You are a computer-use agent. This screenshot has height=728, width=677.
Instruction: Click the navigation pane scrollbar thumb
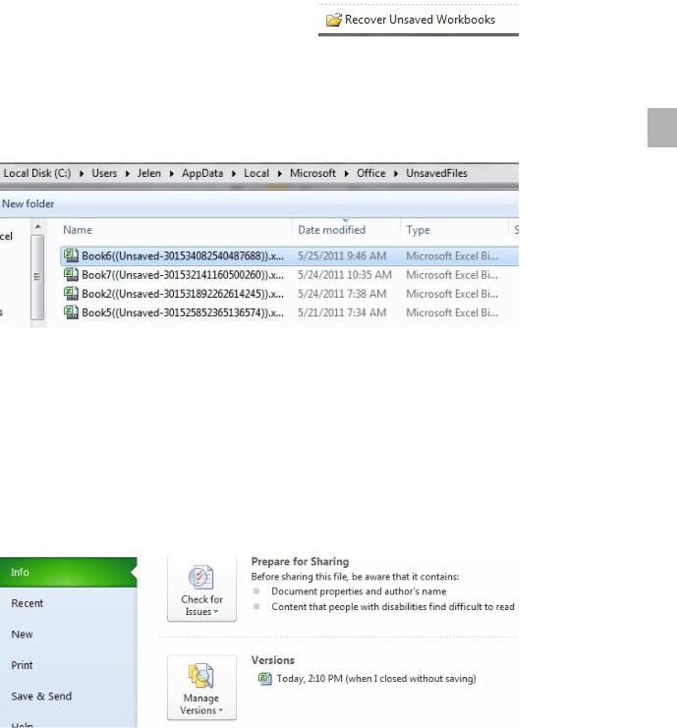(37, 277)
